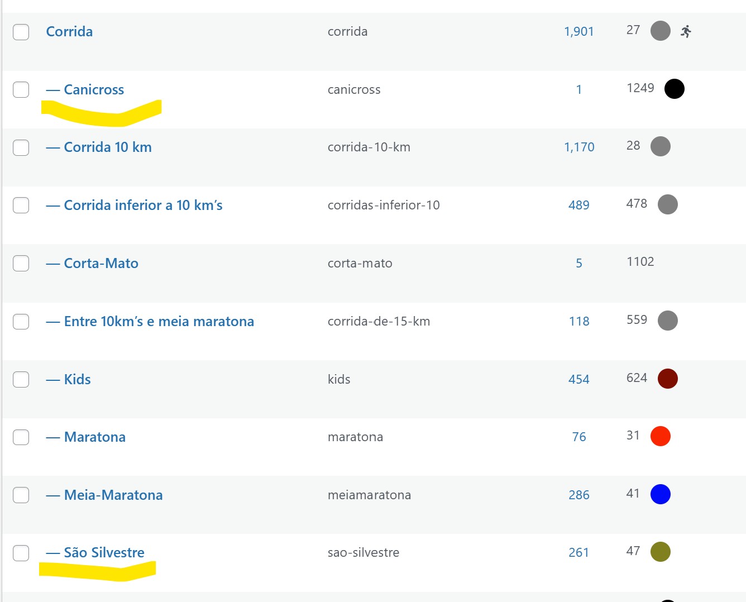The width and height of the screenshot is (746, 602).
Task: Click the gray color dot for Corrida 10 km
Action: pos(661,146)
